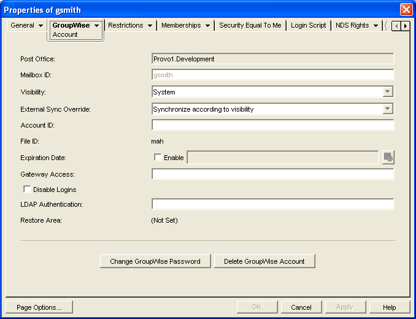Click the Help button

coord(389,307)
